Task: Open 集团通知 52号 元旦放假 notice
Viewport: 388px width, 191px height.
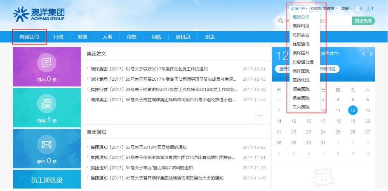Action: click(139, 147)
